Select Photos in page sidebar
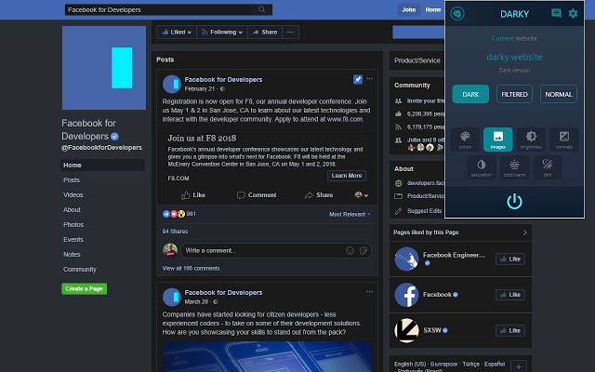This screenshot has height=372, width=595. (x=73, y=224)
